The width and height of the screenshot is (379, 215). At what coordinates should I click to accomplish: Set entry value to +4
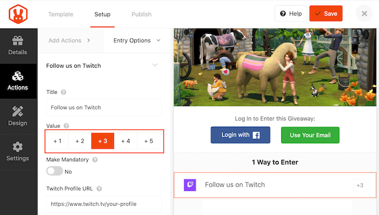click(x=125, y=141)
